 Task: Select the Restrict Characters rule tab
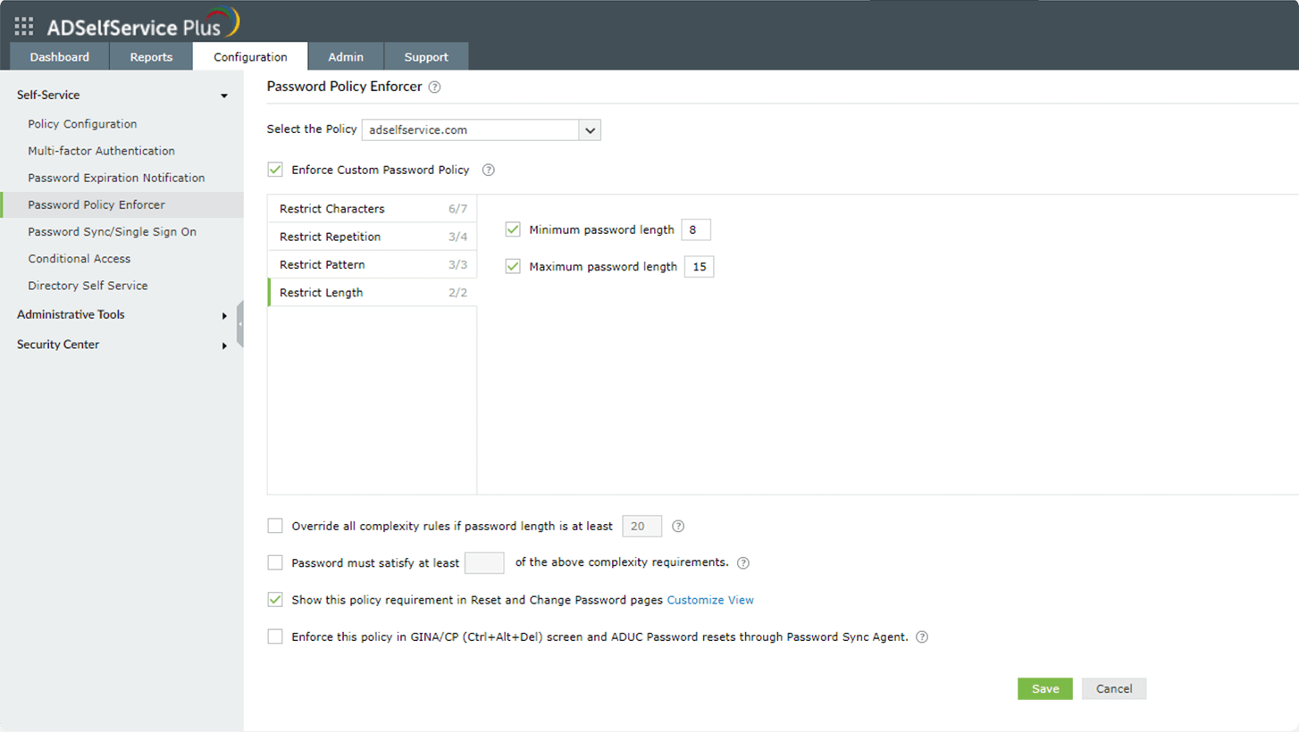coord(373,209)
